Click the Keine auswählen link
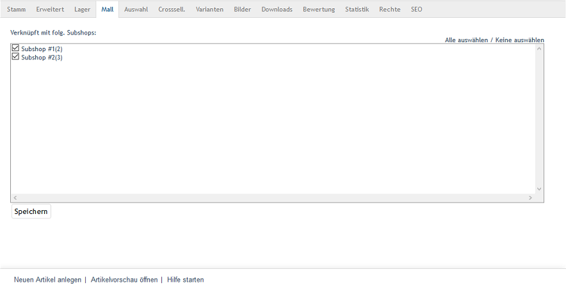Viewport: 566px width, 290px height. (x=519, y=40)
